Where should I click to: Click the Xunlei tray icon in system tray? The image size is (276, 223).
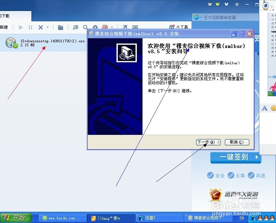coord(254,218)
